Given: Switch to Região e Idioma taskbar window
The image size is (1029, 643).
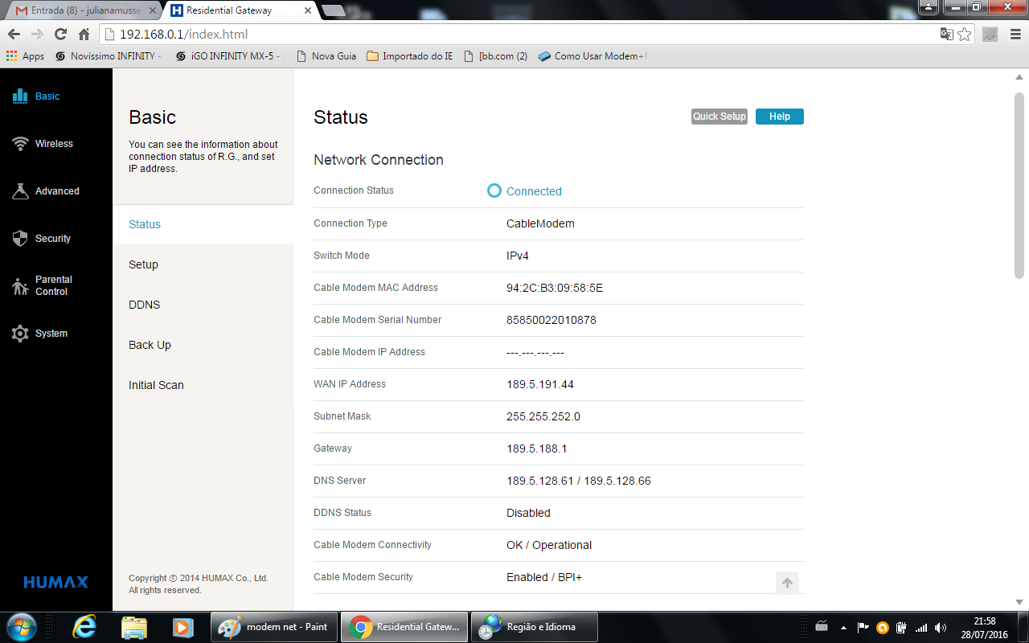Looking at the screenshot, I should coord(534,627).
